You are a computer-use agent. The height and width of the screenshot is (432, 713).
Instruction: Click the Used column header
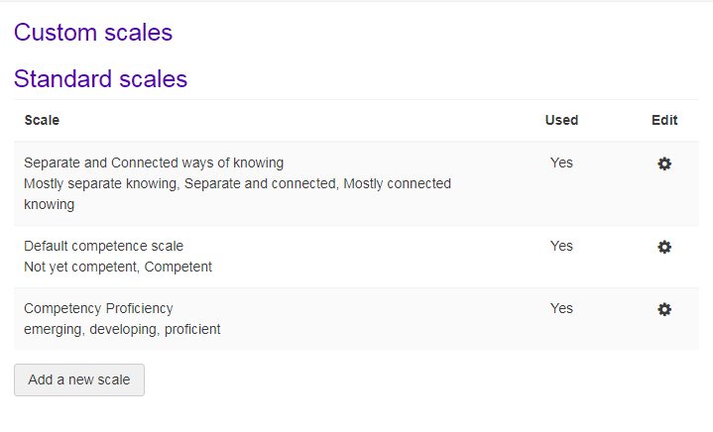click(x=561, y=120)
